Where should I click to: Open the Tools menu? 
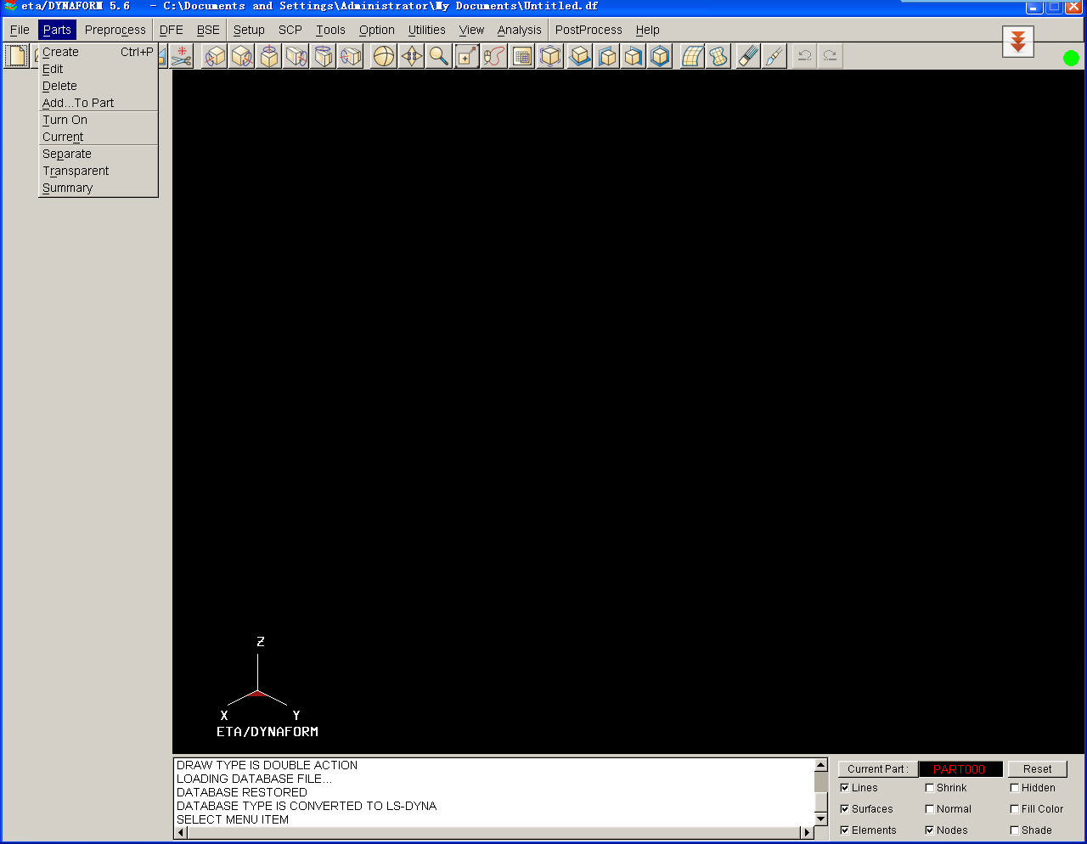(x=330, y=30)
